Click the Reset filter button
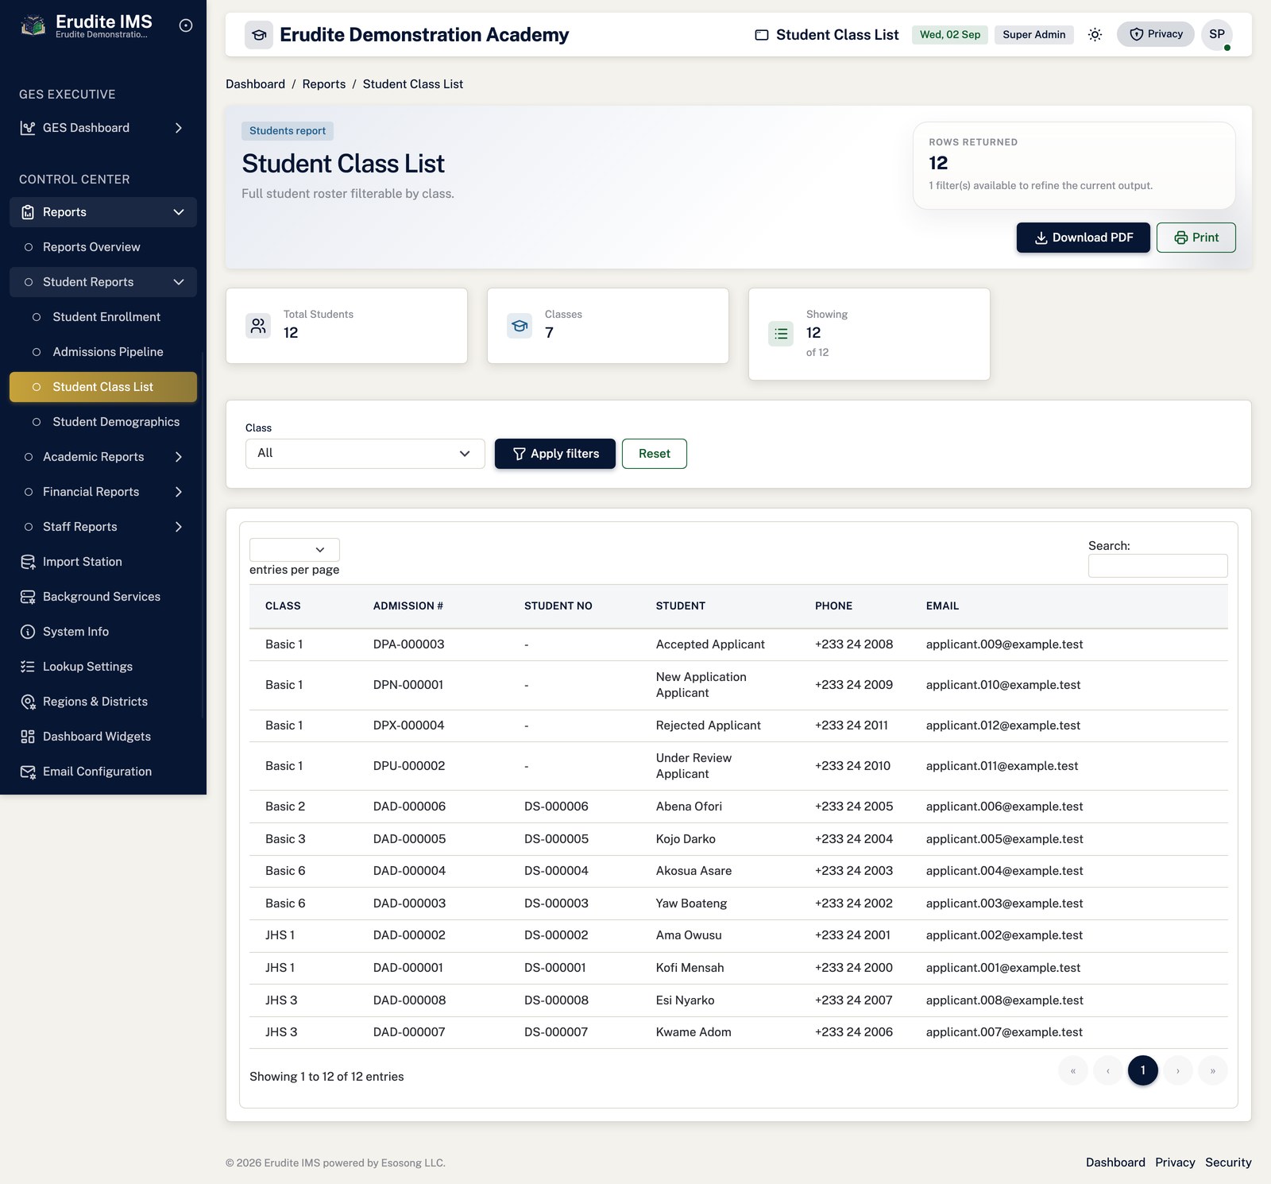 pyautogui.click(x=655, y=454)
